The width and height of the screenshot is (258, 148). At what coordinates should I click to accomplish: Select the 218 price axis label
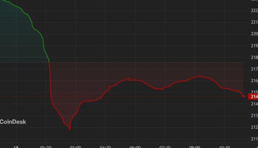click(254, 57)
